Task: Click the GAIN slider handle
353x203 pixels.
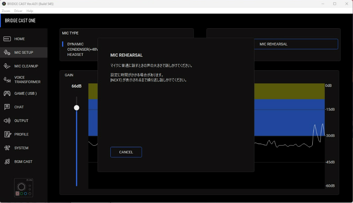Action: tap(77, 108)
